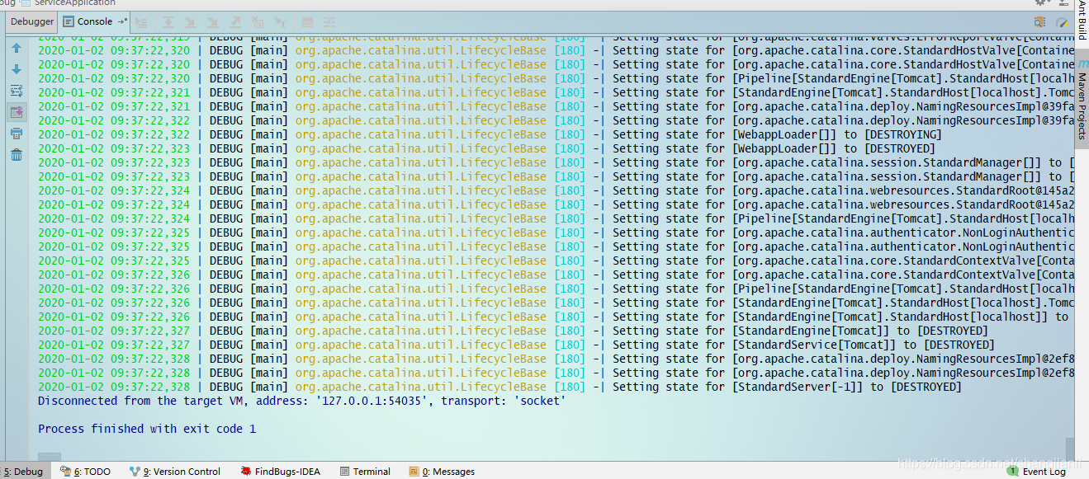Open the 6: TODO tool window

[84, 472]
